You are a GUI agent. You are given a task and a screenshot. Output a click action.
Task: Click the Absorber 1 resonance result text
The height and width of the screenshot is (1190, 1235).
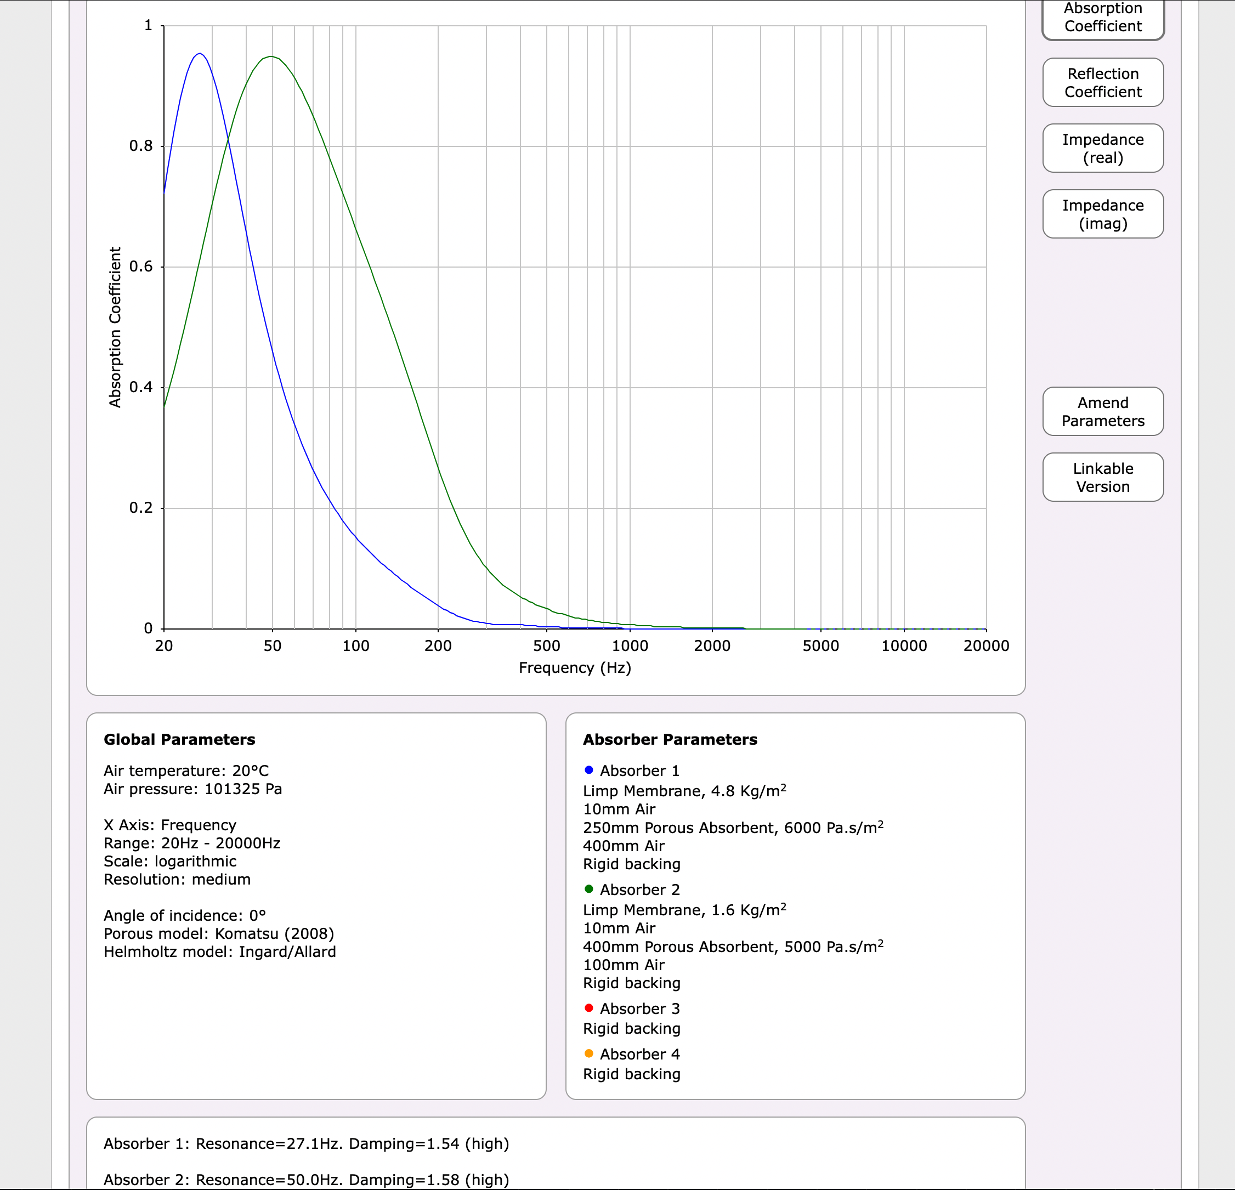(x=306, y=1143)
